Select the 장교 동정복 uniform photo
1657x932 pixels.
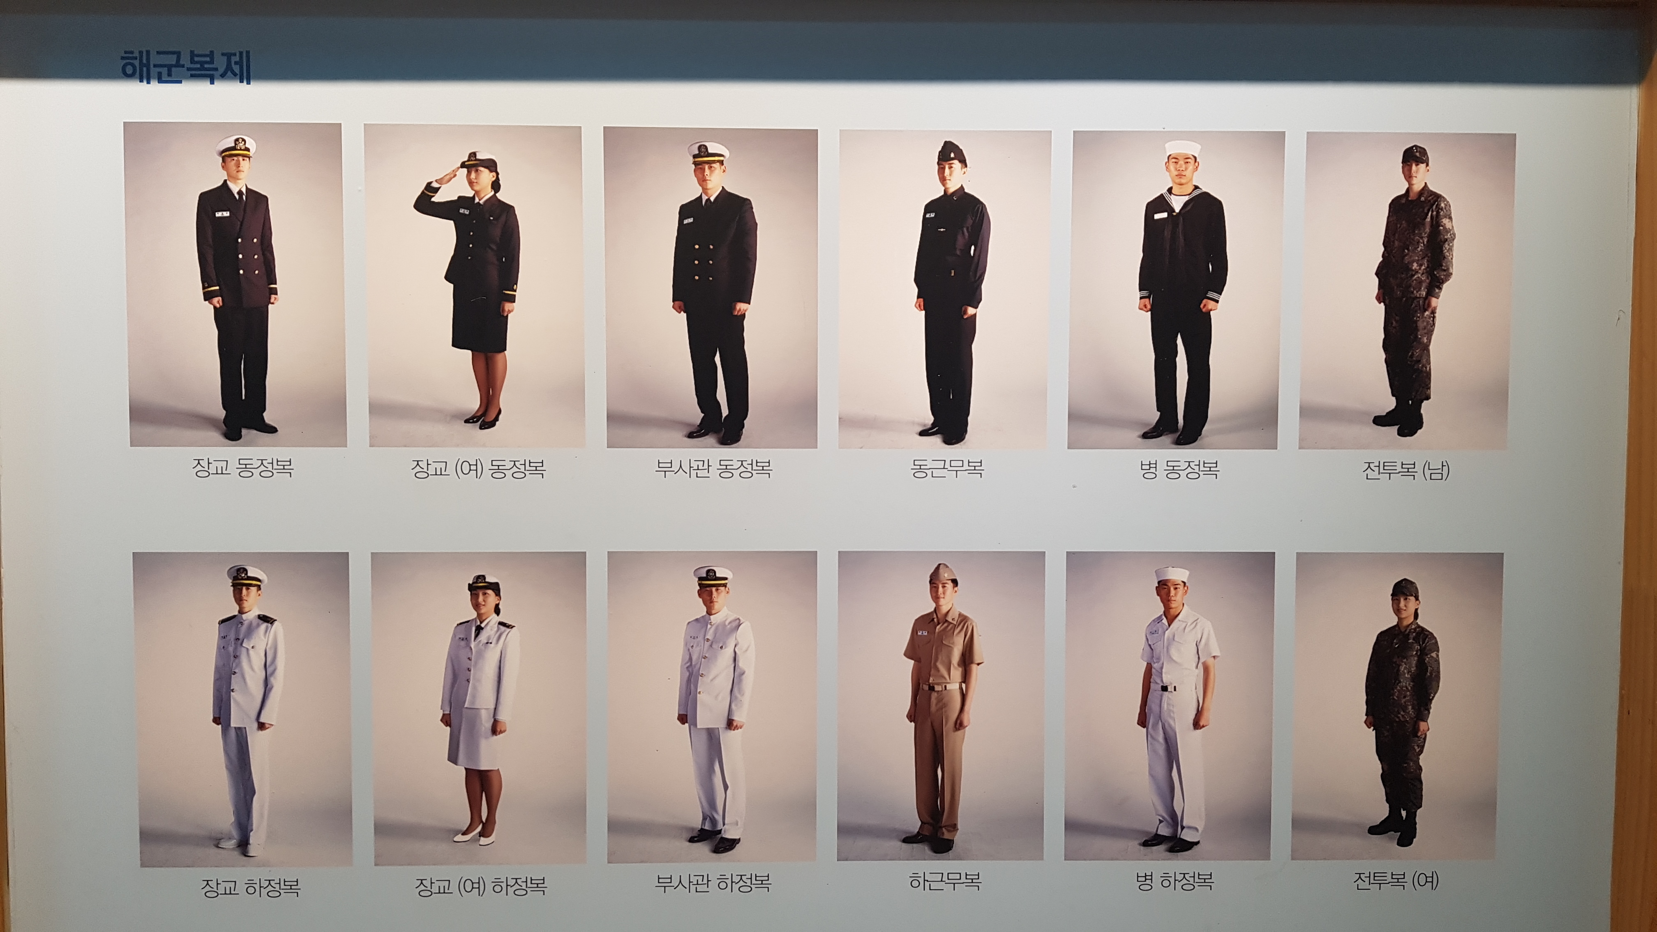click(235, 284)
